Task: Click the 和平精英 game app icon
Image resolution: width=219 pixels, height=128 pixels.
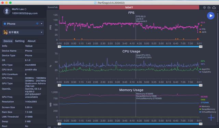Action: (x=5, y=32)
